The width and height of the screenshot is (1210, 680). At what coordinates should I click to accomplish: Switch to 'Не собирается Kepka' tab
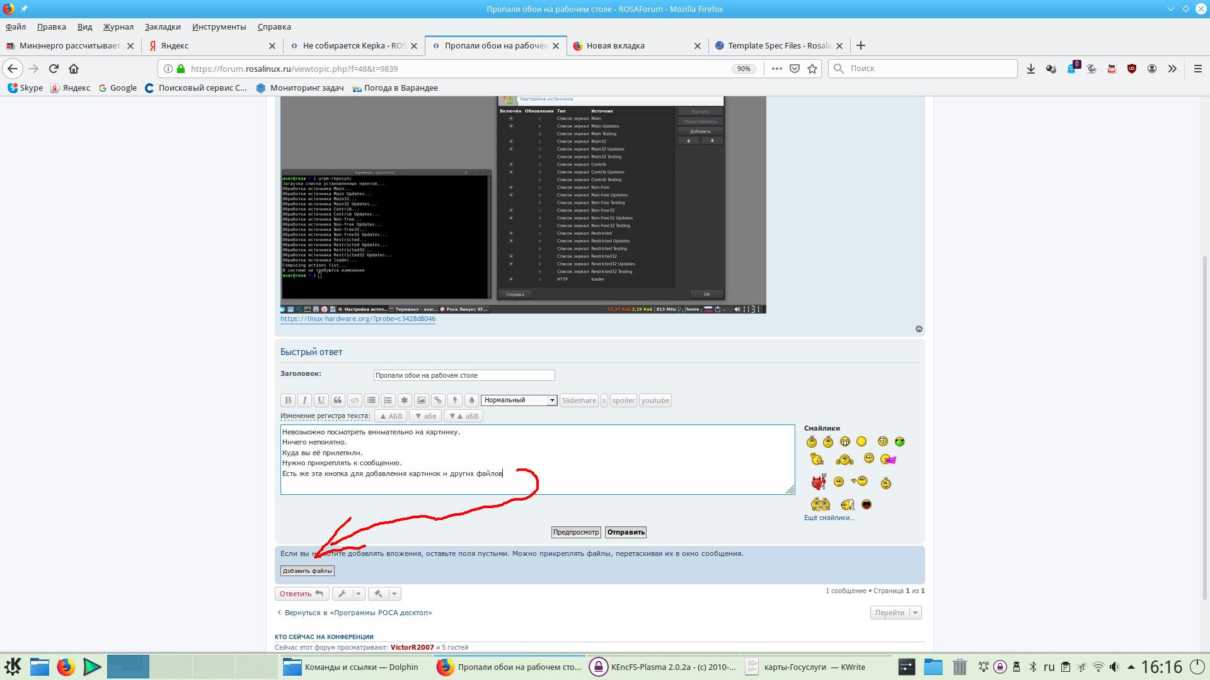(353, 45)
